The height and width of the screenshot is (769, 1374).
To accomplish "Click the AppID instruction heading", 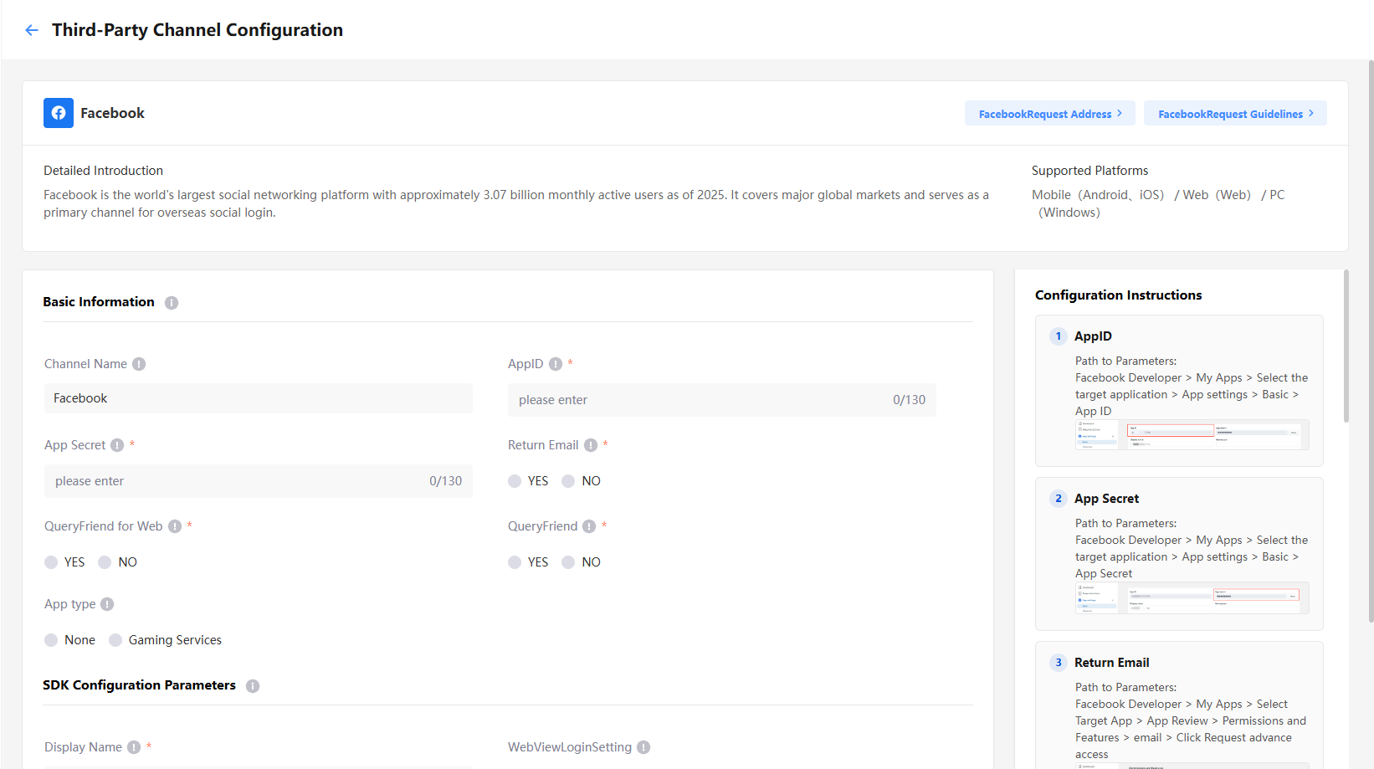I will tap(1093, 336).
